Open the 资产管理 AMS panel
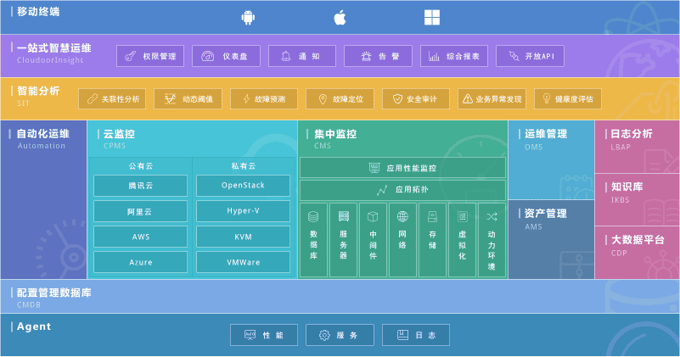 point(550,239)
